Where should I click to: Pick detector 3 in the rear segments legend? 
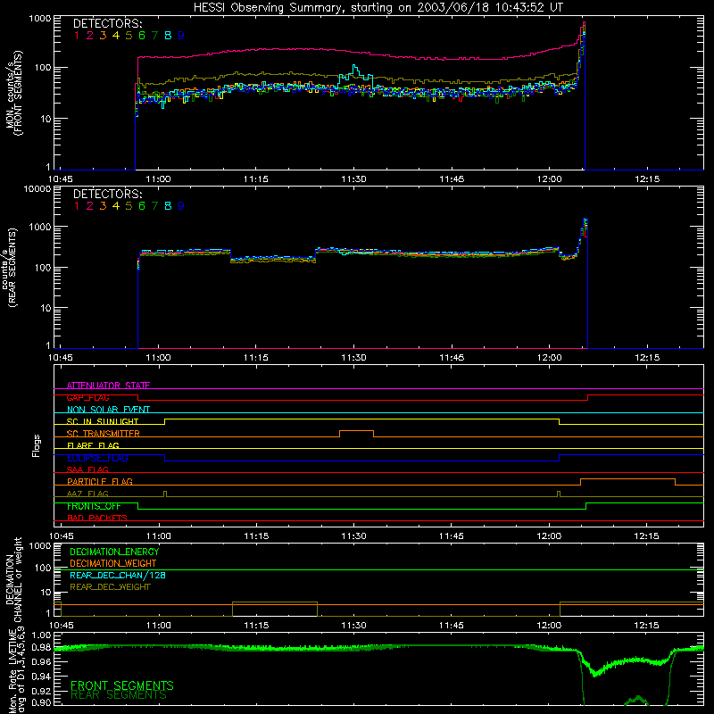[103, 206]
